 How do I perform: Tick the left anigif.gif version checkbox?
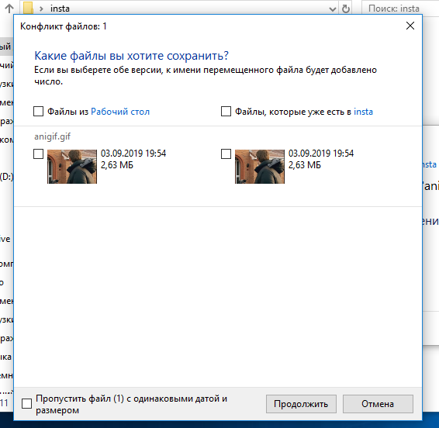(x=38, y=154)
